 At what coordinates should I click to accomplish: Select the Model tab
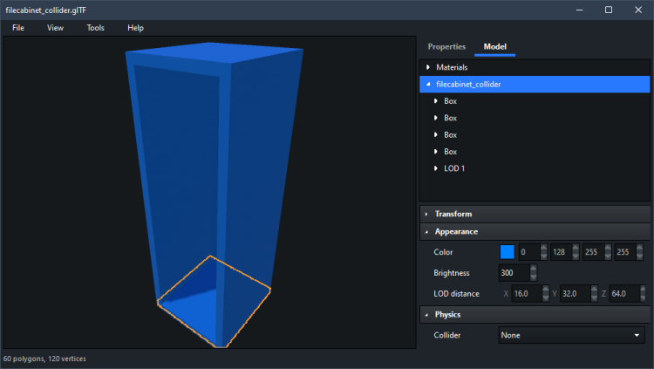tap(495, 47)
